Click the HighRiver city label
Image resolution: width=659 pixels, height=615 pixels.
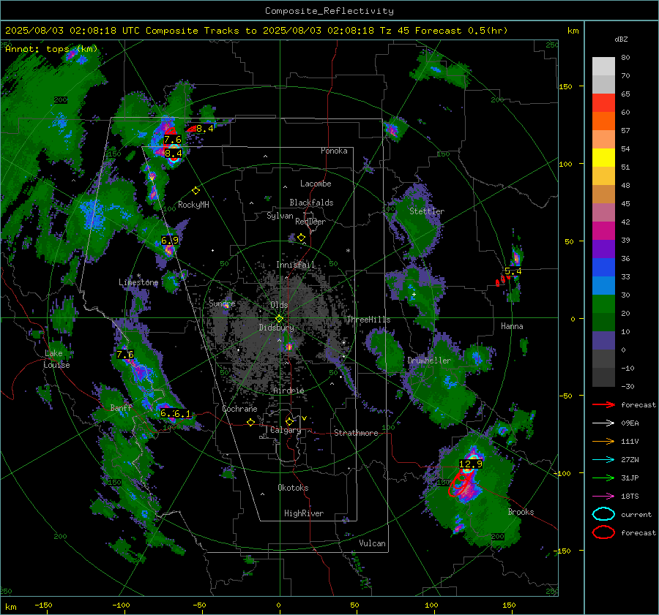point(304,513)
